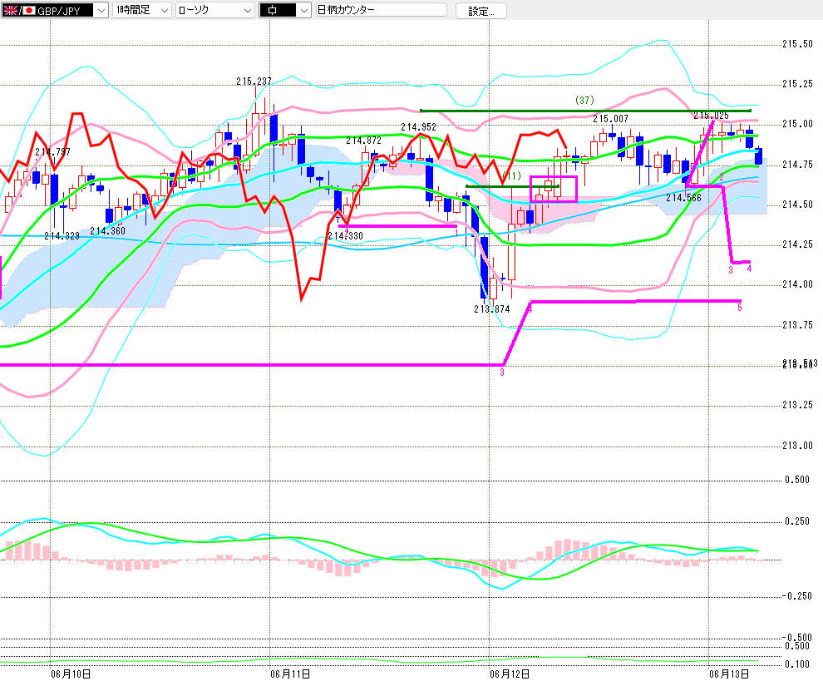Select the 06月13日 date marker on time axis
Screen dimensions: 823x681
pos(728,674)
